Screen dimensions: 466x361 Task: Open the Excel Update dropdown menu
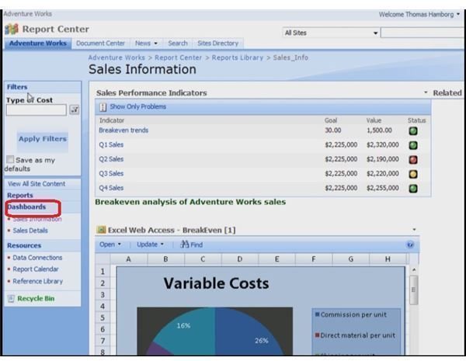(151, 245)
